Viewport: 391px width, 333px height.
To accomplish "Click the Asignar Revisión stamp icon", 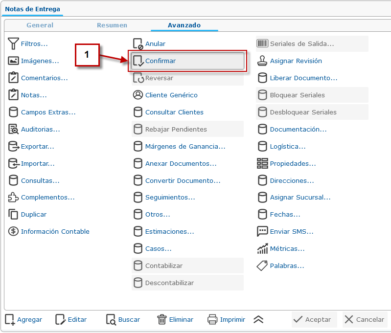I will (x=262, y=61).
